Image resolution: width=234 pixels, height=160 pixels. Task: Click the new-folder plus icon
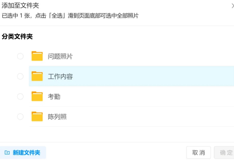(x=7, y=153)
